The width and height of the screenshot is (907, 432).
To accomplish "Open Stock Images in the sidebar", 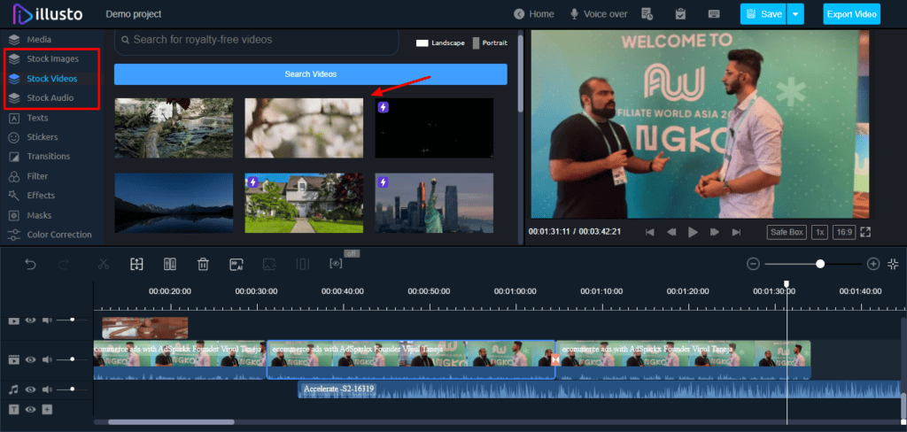I will click(x=52, y=58).
